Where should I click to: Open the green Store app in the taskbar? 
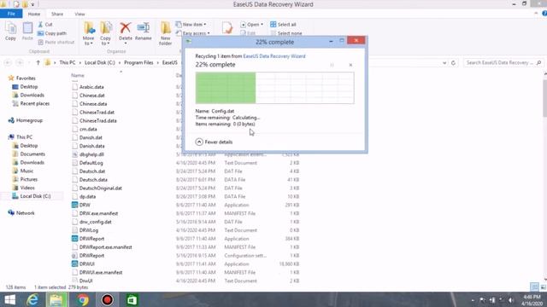132,299
